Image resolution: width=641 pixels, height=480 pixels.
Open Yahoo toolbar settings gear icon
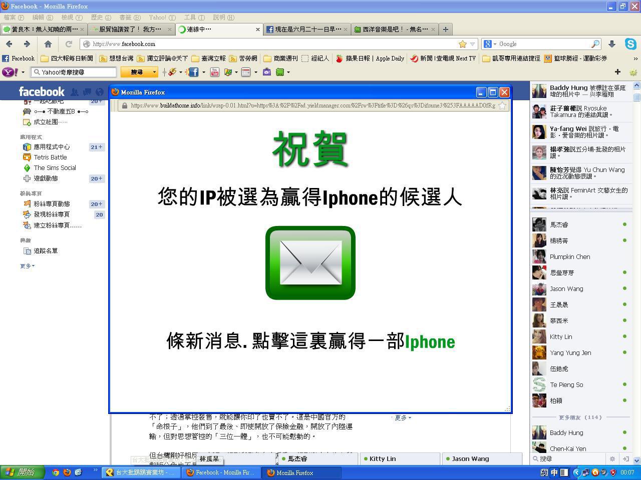coord(633,72)
